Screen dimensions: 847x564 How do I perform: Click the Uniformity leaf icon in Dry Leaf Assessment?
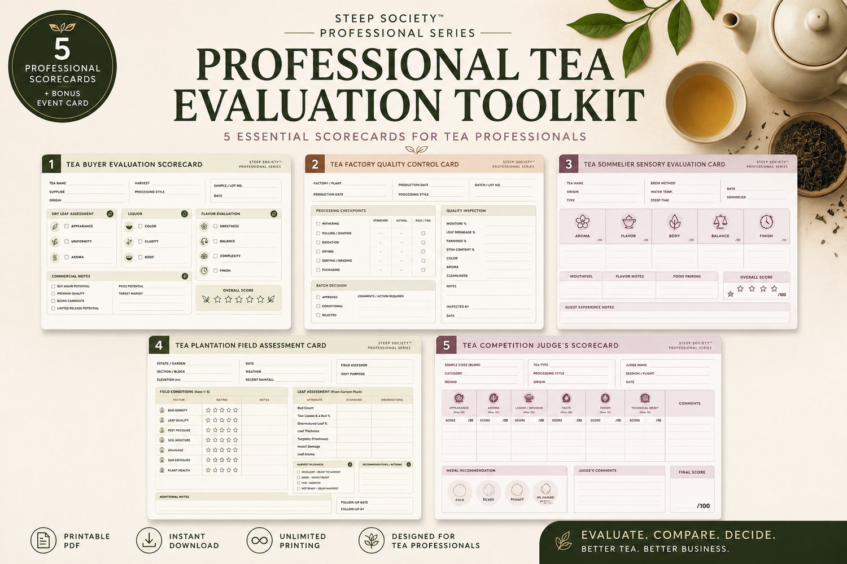(55, 241)
